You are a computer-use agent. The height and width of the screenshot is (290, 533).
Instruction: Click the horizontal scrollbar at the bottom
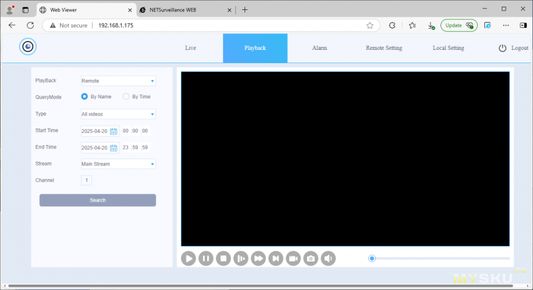coord(261,286)
